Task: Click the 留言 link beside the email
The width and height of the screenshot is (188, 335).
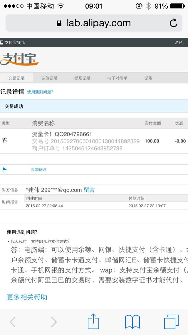Action: tap(89, 190)
